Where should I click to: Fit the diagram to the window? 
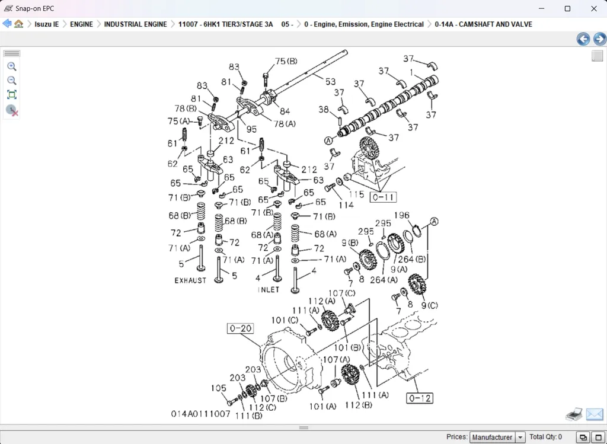coord(11,95)
